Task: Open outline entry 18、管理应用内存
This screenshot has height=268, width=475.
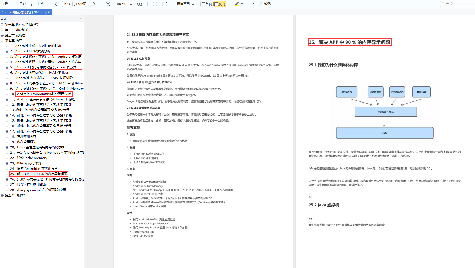Action: click(23, 137)
